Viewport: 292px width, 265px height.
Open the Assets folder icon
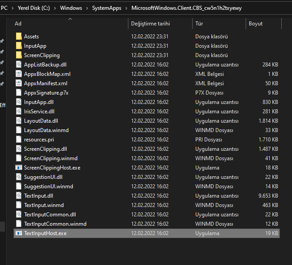[x=19, y=36]
